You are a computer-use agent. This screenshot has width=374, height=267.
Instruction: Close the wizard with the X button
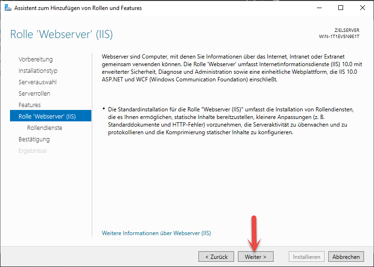(363, 8)
